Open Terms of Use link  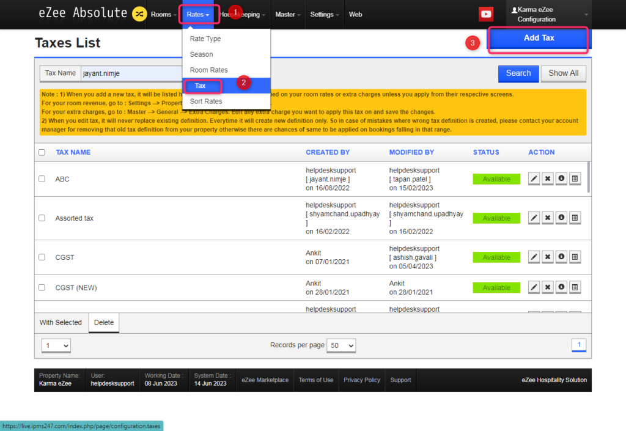(316, 380)
